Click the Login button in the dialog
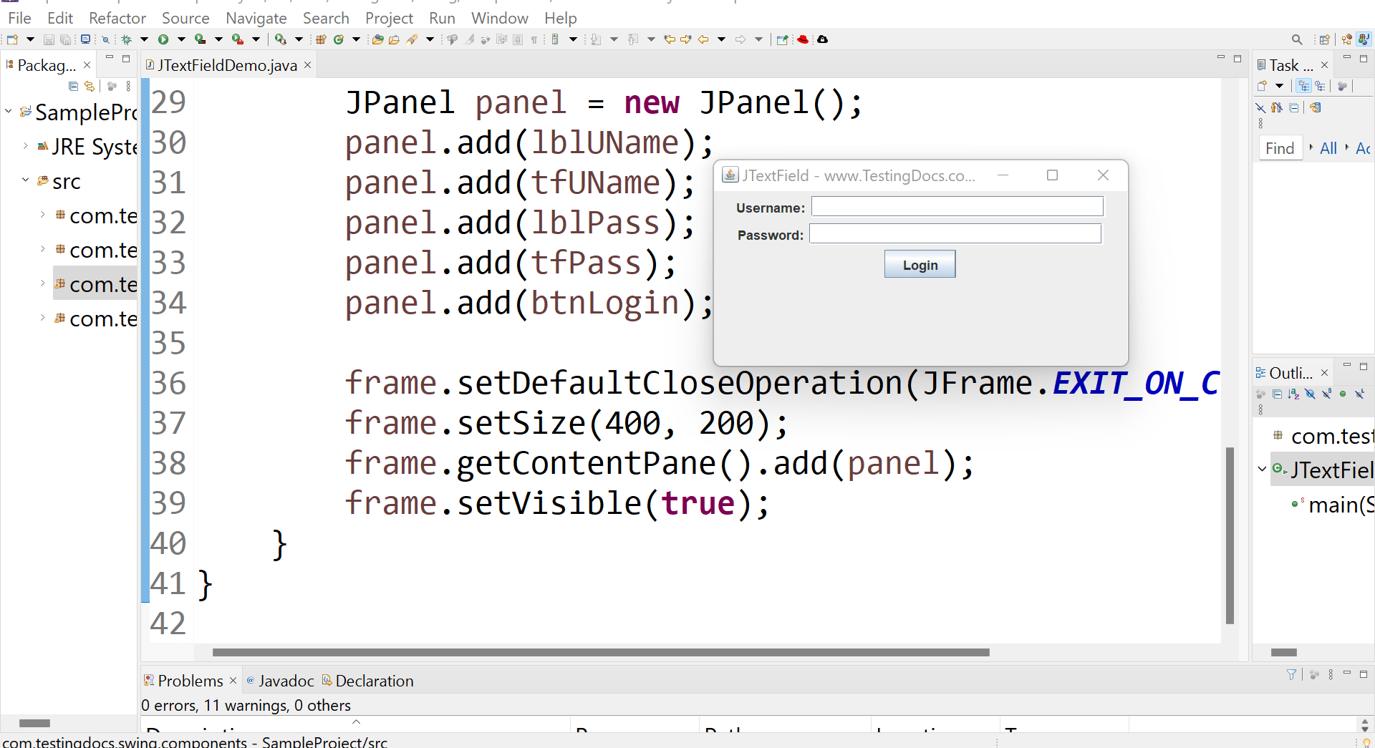Image resolution: width=1375 pixels, height=748 pixels. (920, 263)
